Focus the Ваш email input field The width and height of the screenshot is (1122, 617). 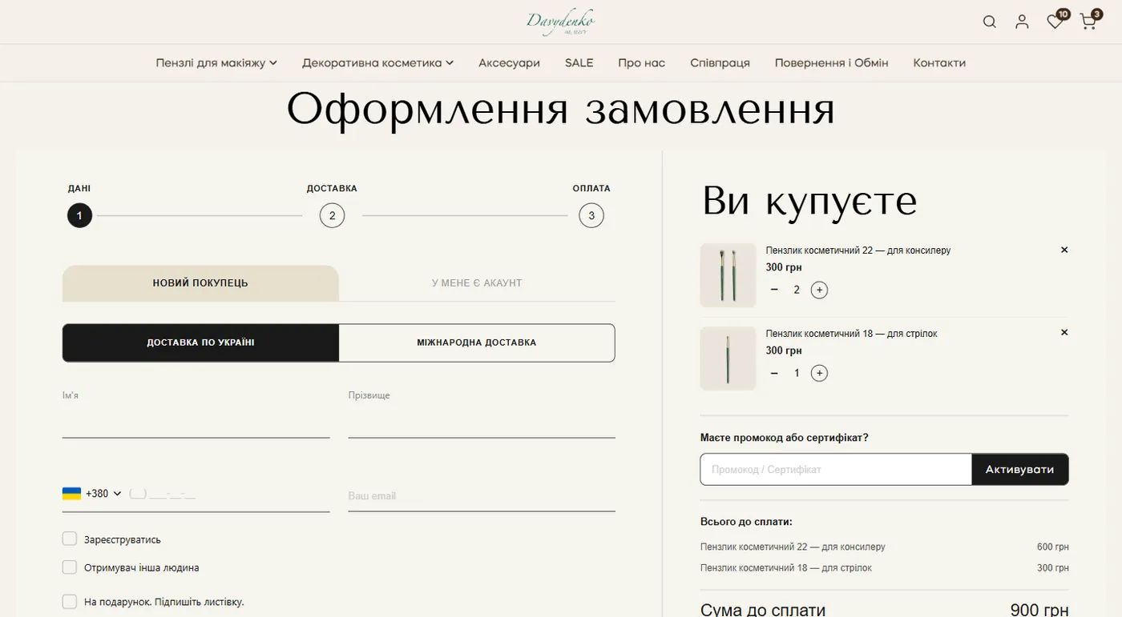click(x=482, y=495)
